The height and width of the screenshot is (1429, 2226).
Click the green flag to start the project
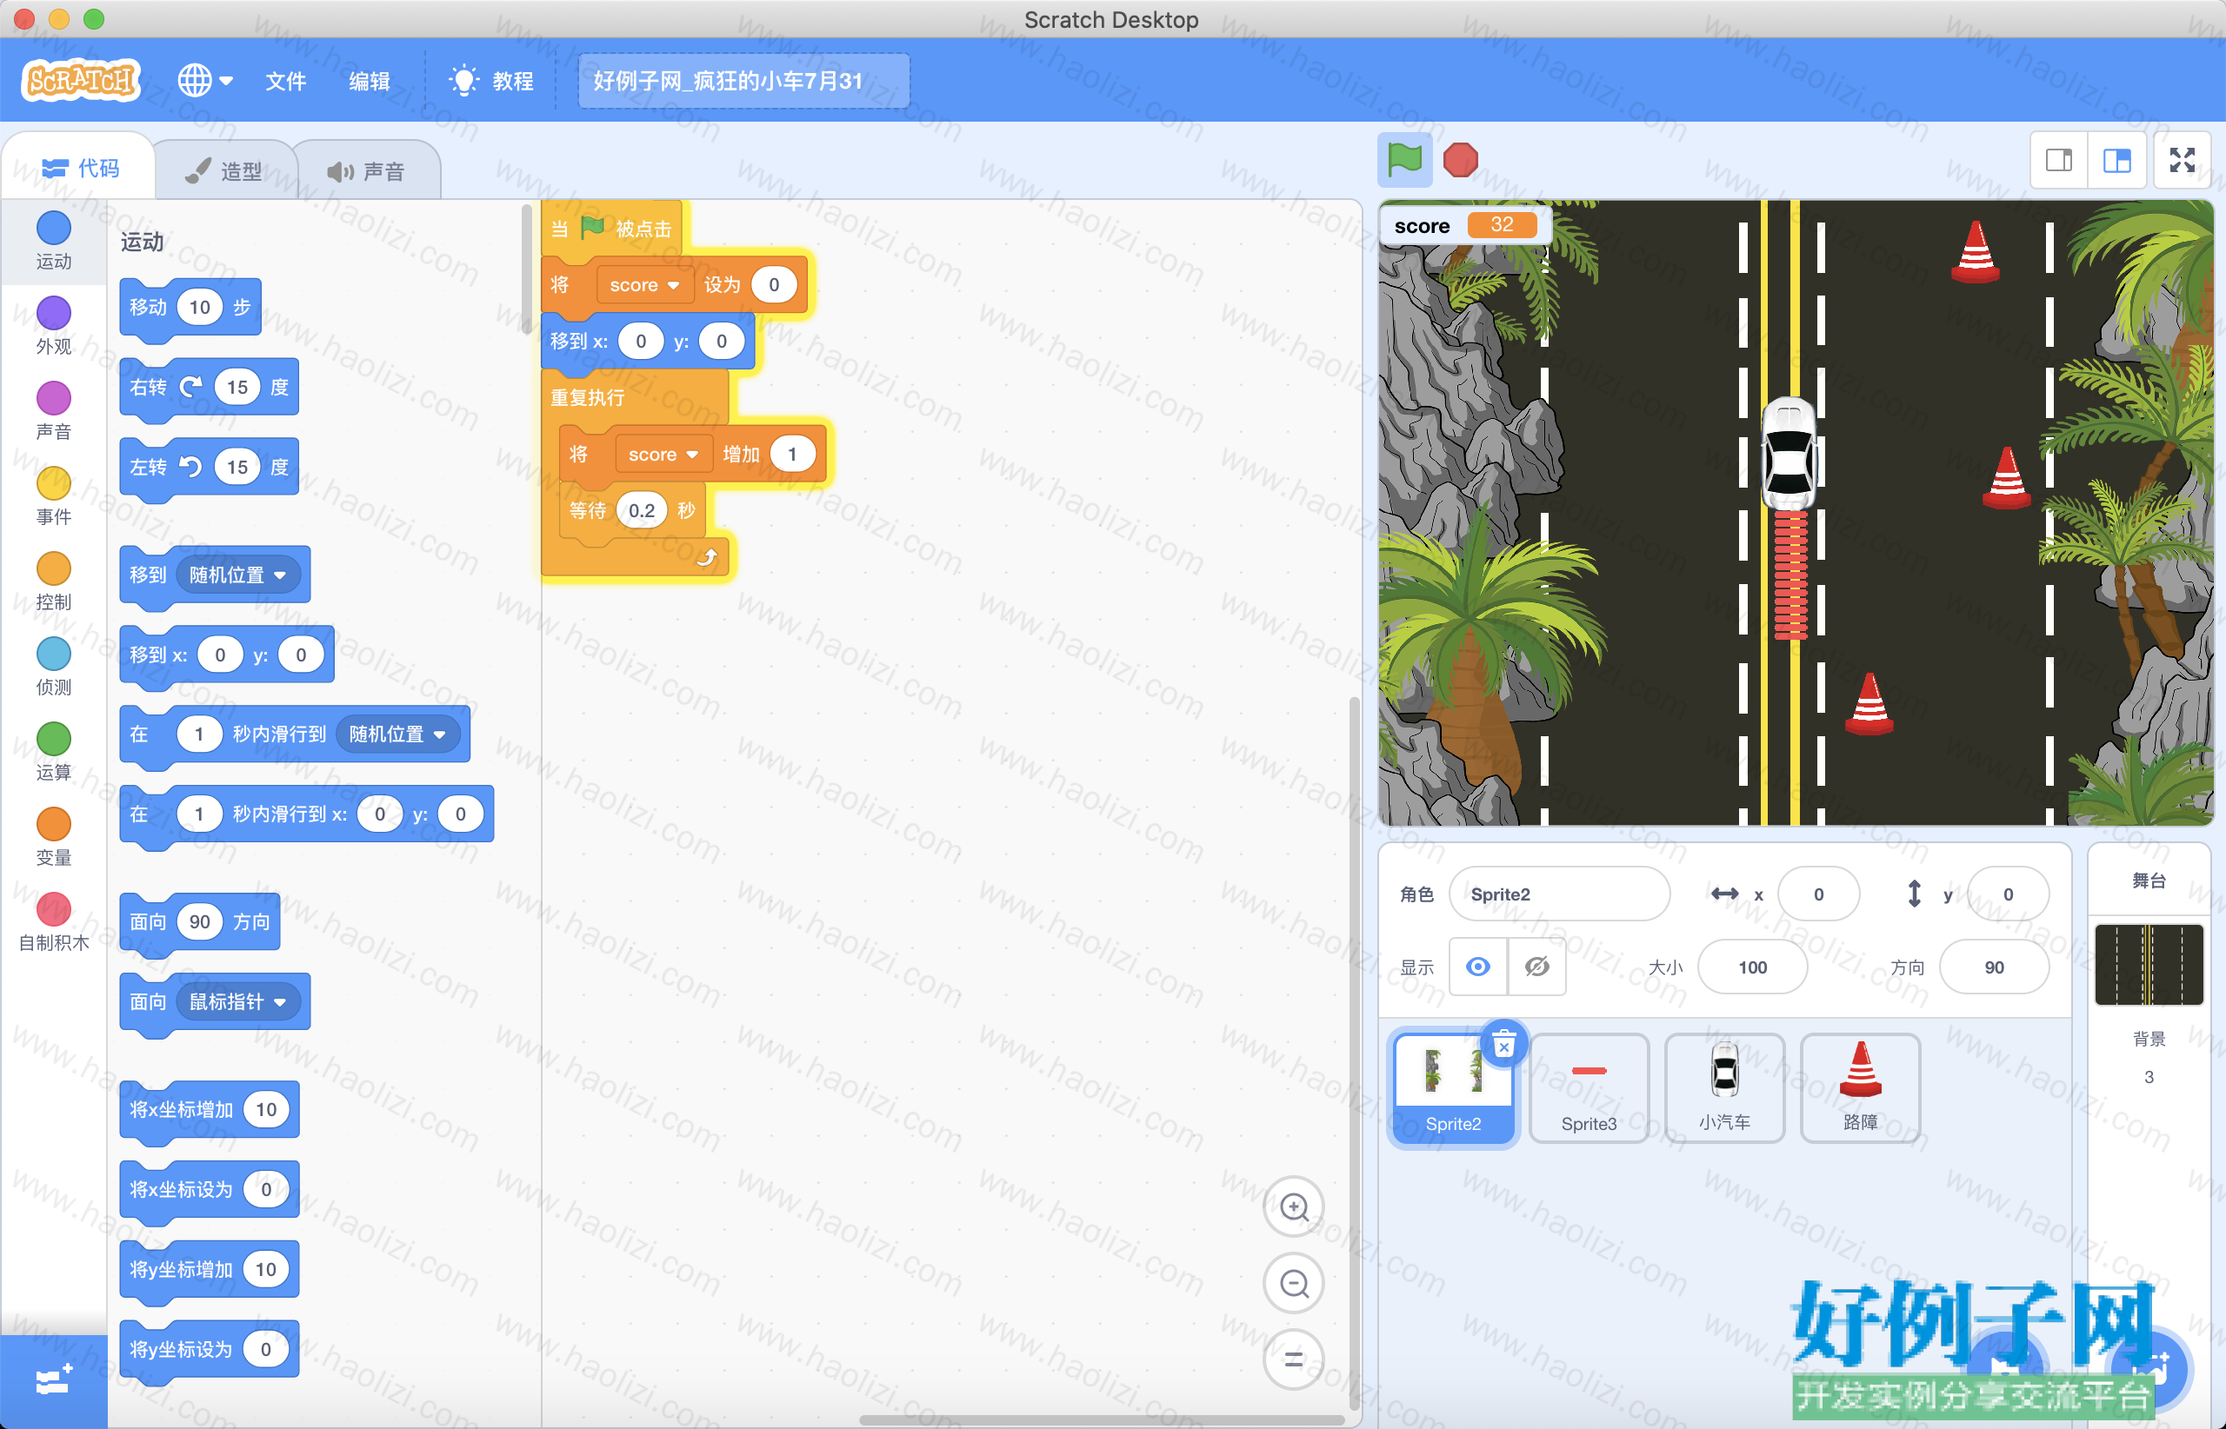(1403, 160)
